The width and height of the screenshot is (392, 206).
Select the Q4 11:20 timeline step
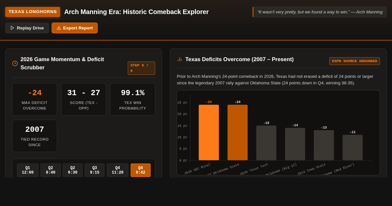coord(118,170)
